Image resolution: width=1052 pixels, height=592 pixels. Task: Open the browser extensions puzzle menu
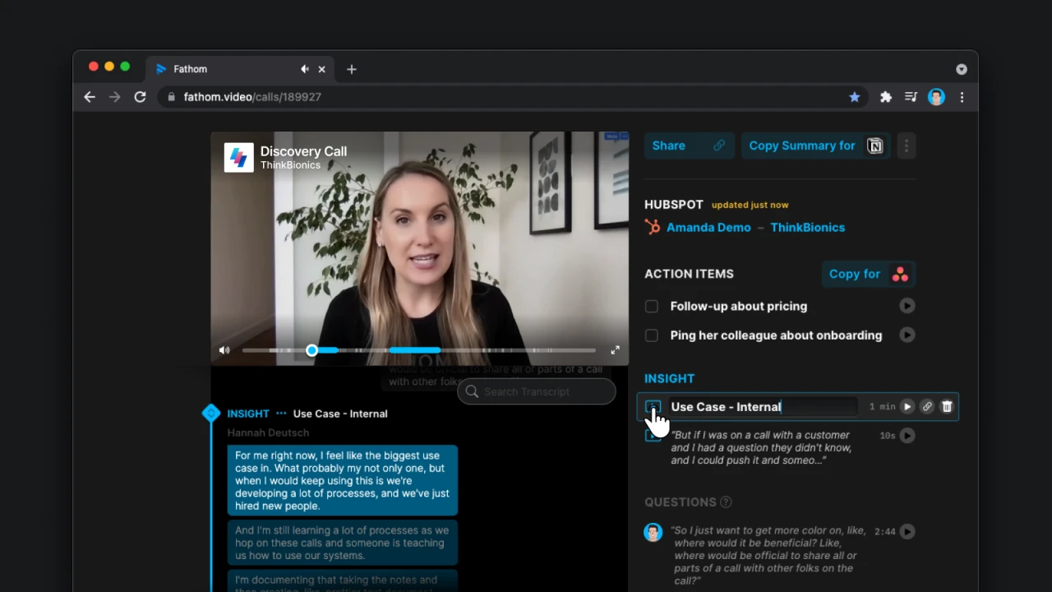click(x=885, y=97)
